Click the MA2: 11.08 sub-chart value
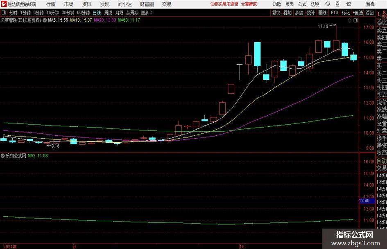387x249 pixels. [x=38, y=156]
